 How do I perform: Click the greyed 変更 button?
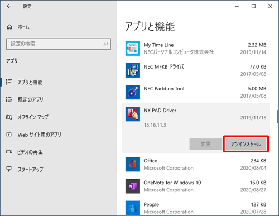[206, 144]
